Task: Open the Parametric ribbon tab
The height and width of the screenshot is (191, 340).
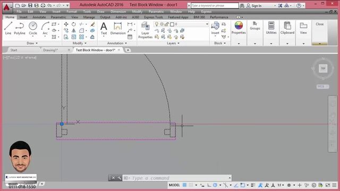Action: [x=58, y=17]
